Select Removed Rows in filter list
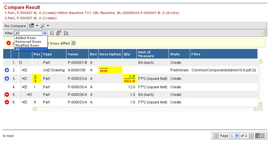 point(28,42)
